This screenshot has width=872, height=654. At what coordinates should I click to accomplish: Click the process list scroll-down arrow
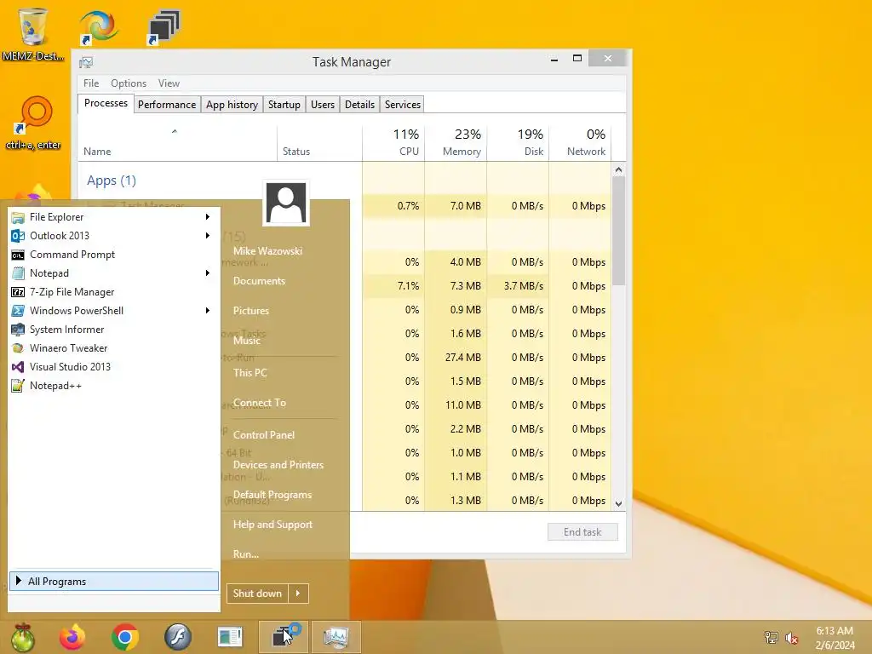point(618,504)
